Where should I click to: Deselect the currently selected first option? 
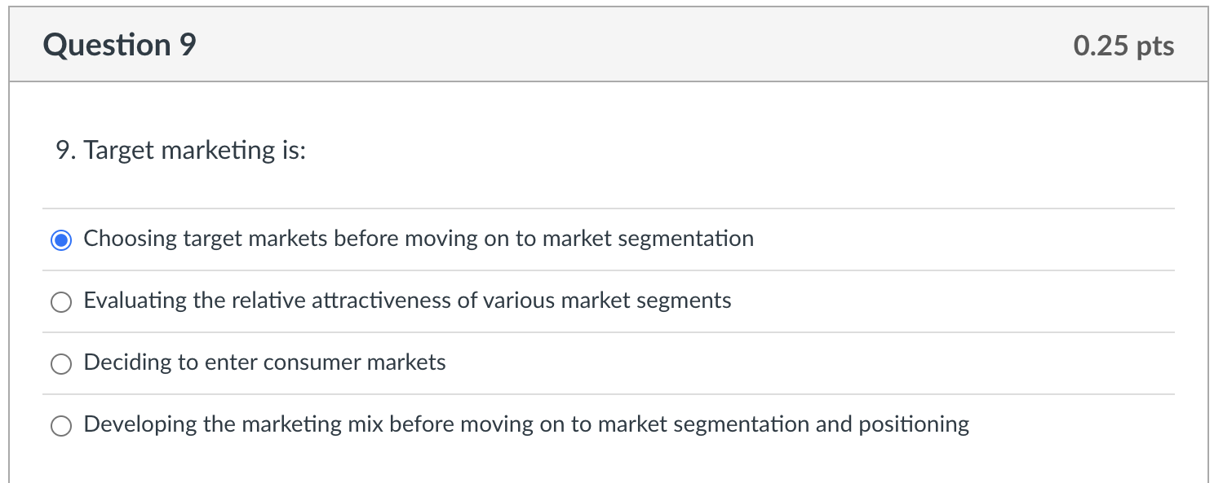[61, 239]
